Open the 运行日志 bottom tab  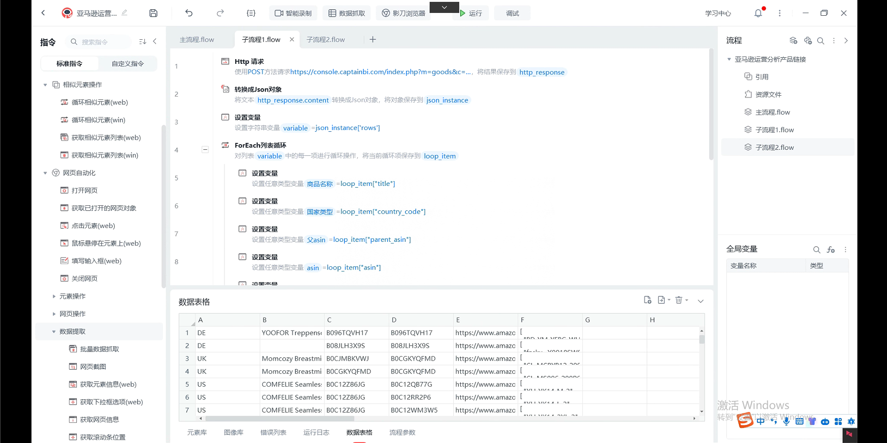pyautogui.click(x=316, y=432)
